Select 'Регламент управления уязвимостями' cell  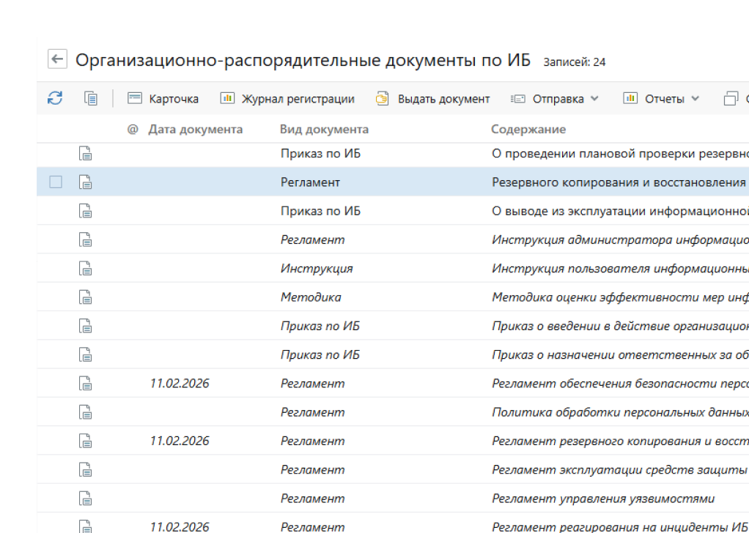603,498
